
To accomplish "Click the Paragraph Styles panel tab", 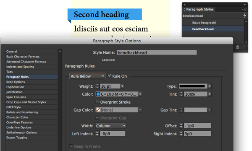I will [x=199, y=9].
